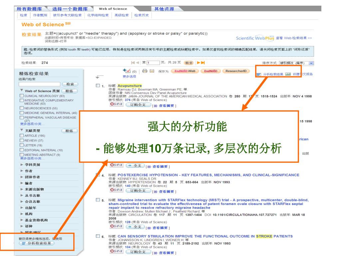The height and width of the screenshot is (256, 341).
Task: Click the 转至 go button
Action: (x=189, y=63)
